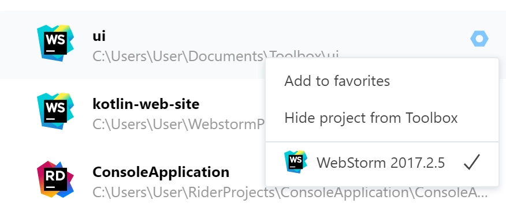Click the Rider RD icon beside ConsoleApplication
The width and height of the screenshot is (506, 211).
pyautogui.click(x=55, y=179)
